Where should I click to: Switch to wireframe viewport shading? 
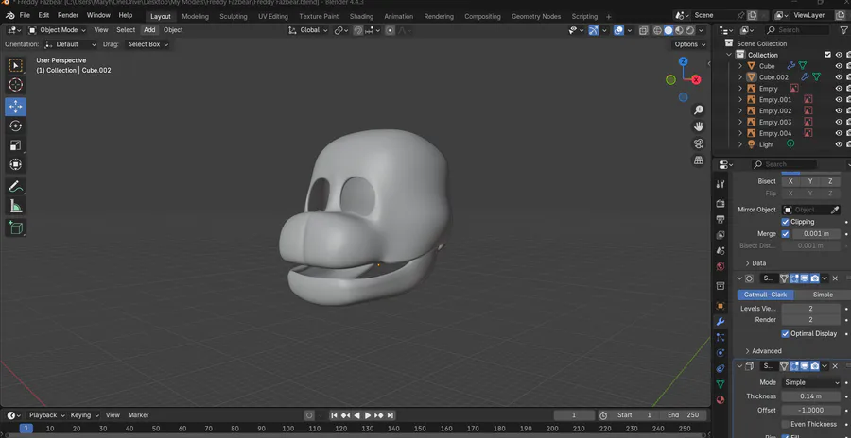[657, 30]
